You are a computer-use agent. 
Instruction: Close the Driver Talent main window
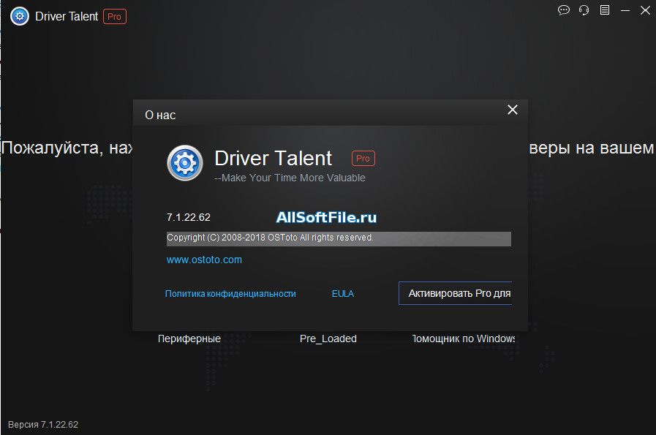coord(645,10)
